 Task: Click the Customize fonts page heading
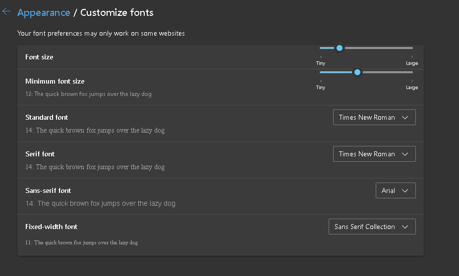point(117,13)
